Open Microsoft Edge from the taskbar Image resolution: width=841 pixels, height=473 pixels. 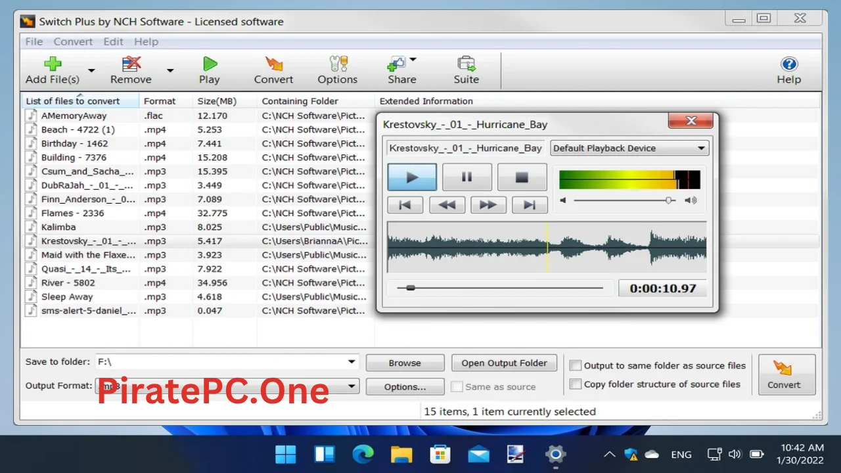click(363, 454)
